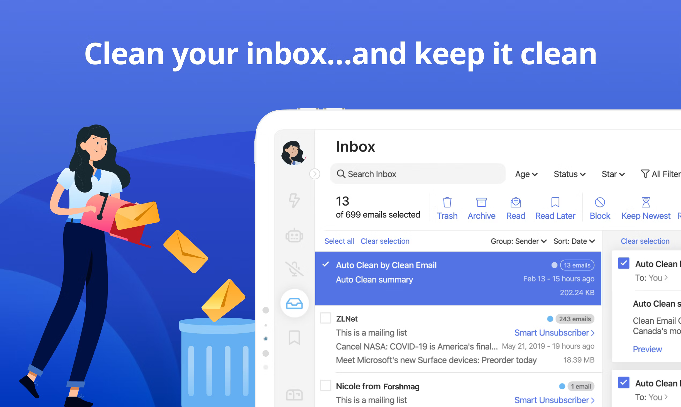Click Select all emails link

[x=338, y=241]
